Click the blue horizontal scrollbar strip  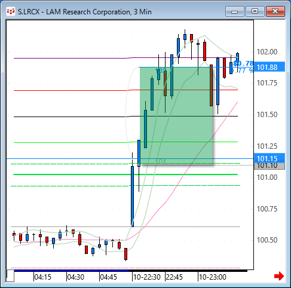point(72,271)
